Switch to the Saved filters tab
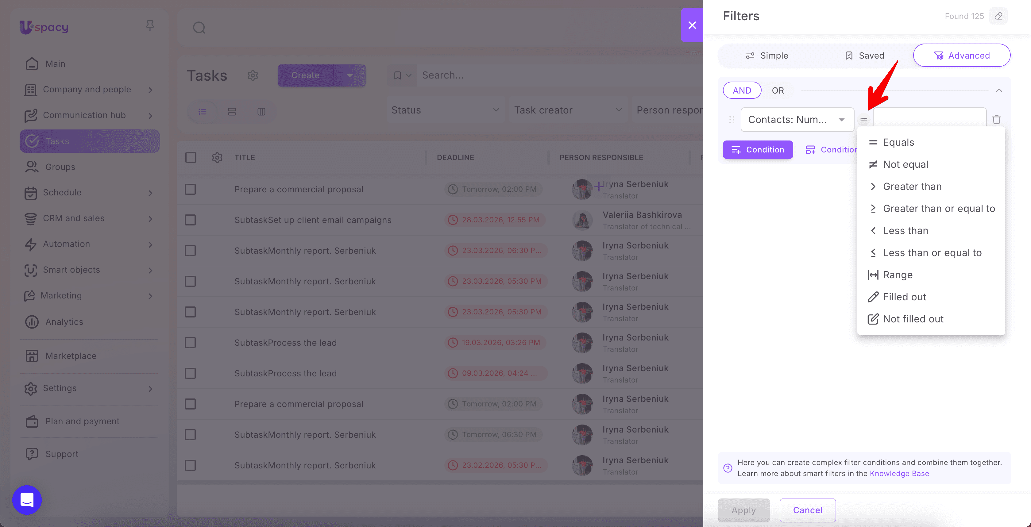The image size is (1031, 527). coord(864,56)
